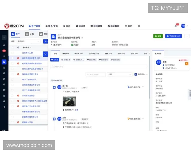
Task: Click the 写跟进 button
Action: [x=55, y=60]
